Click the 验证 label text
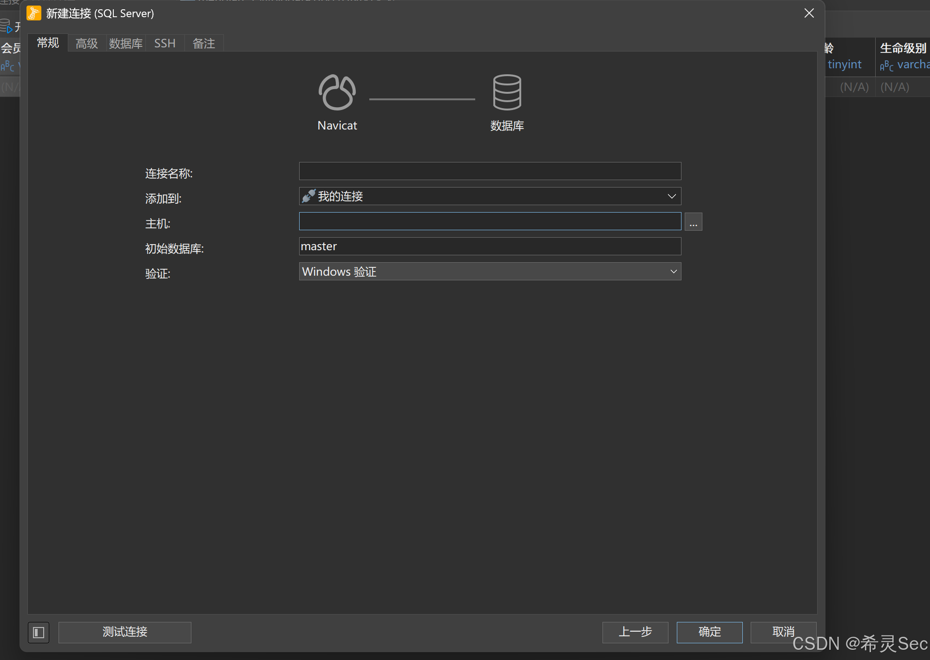Image resolution: width=930 pixels, height=660 pixels. tap(158, 274)
